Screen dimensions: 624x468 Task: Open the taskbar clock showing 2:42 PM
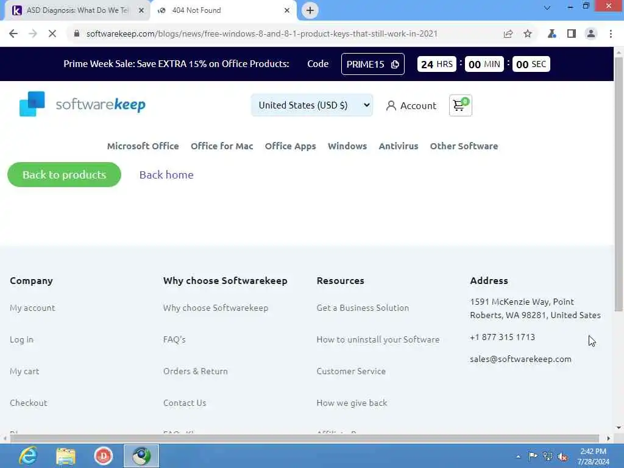click(x=593, y=456)
